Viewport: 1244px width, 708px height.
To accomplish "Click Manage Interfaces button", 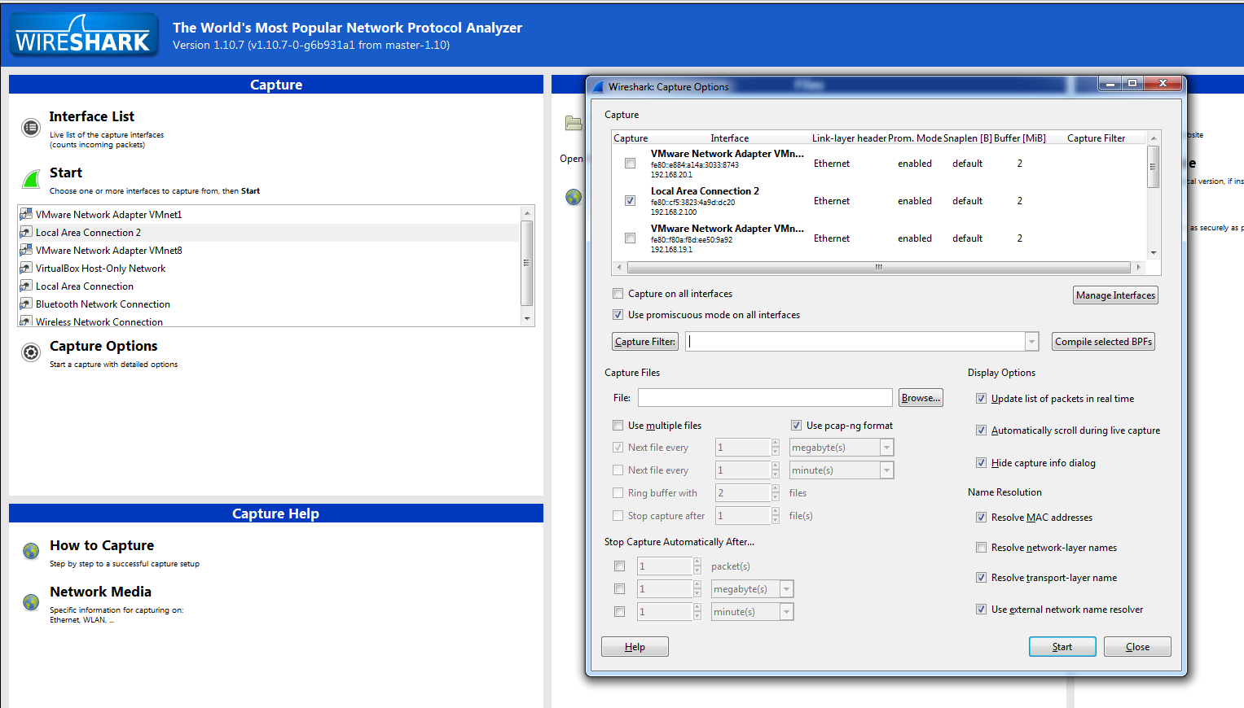I will [1115, 295].
